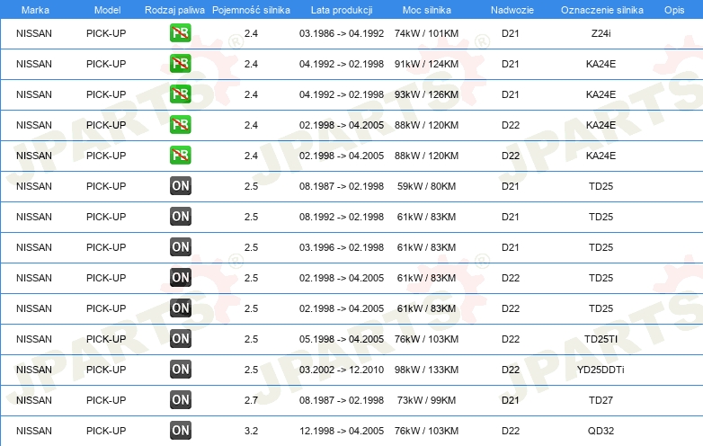Click the diesel ON icon in the 59kW TD25 row
Viewport: 703px width, 446px height.
tap(180, 186)
